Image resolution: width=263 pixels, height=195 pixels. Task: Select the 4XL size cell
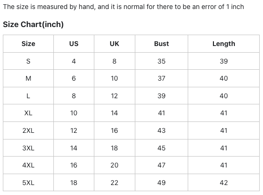click(28, 165)
